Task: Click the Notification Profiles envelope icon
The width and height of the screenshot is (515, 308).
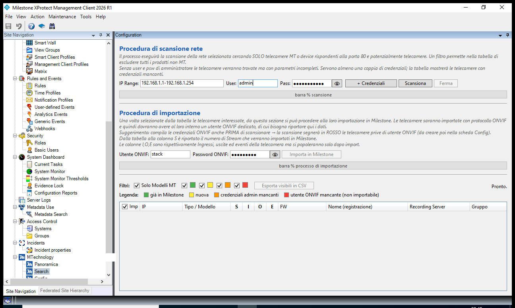Action: coord(29,100)
